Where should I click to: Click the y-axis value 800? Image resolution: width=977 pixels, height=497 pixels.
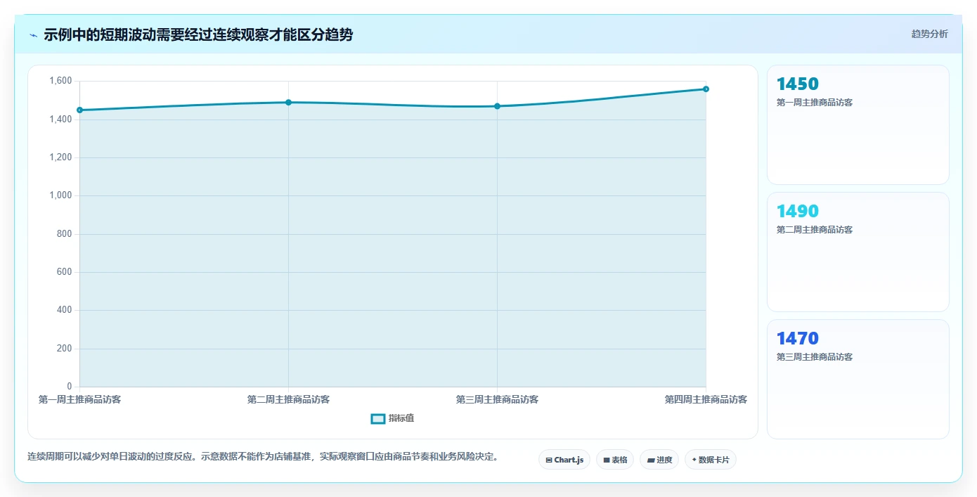pyautogui.click(x=65, y=234)
